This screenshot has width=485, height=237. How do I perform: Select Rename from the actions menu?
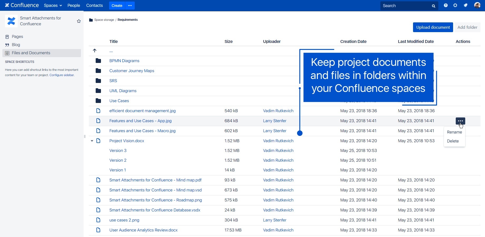(454, 132)
